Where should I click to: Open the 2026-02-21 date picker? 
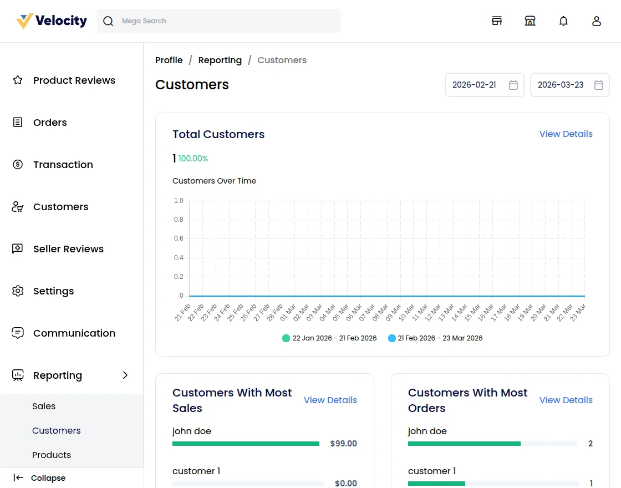(484, 85)
